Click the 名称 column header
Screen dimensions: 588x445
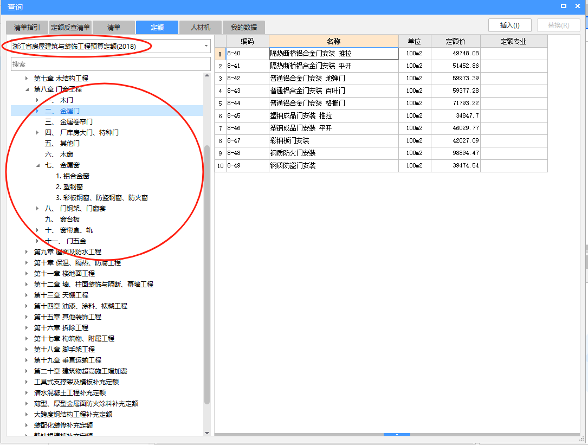point(334,41)
